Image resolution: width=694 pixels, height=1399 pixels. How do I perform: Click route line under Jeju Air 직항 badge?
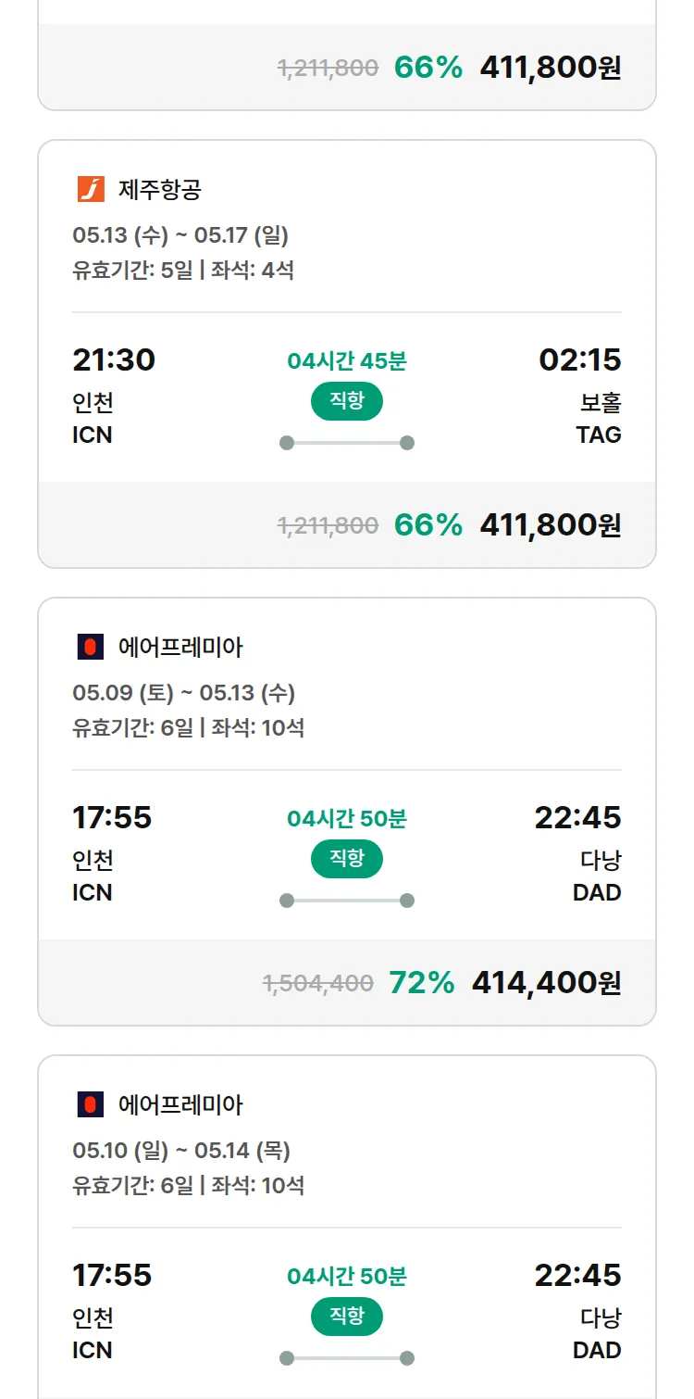346,443
